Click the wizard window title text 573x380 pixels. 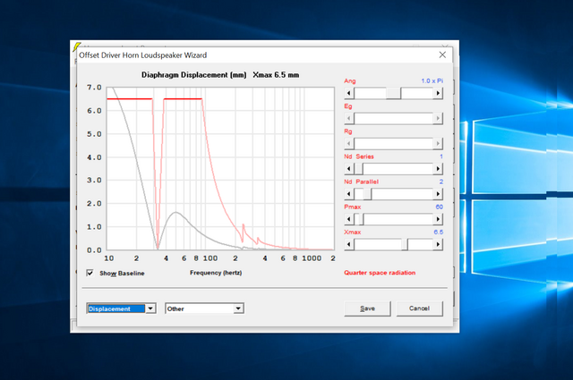click(x=143, y=55)
